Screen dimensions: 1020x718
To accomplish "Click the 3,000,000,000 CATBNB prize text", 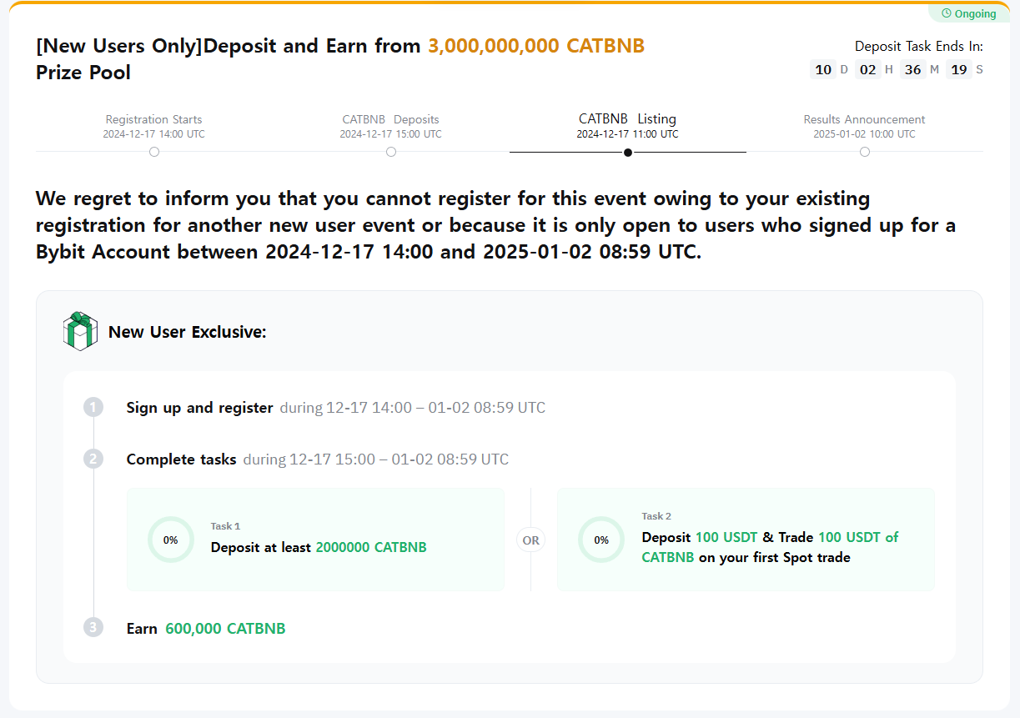I will 536,46.
